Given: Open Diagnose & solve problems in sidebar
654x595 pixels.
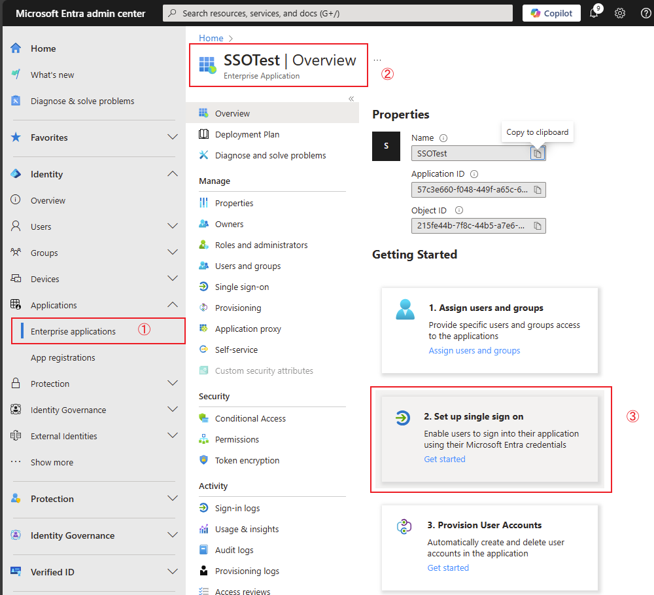Looking at the screenshot, I should (82, 101).
